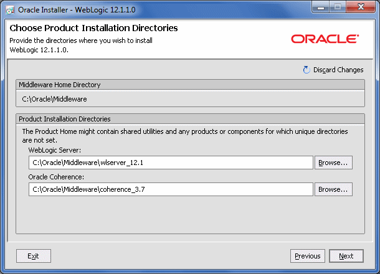Click the Discard Changes link text
Image resolution: width=380 pixels, height=274 pixels.
(x=338, y=70)
